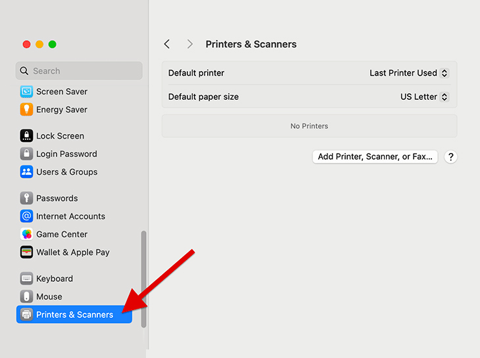Open the Default printer dropdown
Screen dimensions: 480x358
click(408, 73)
